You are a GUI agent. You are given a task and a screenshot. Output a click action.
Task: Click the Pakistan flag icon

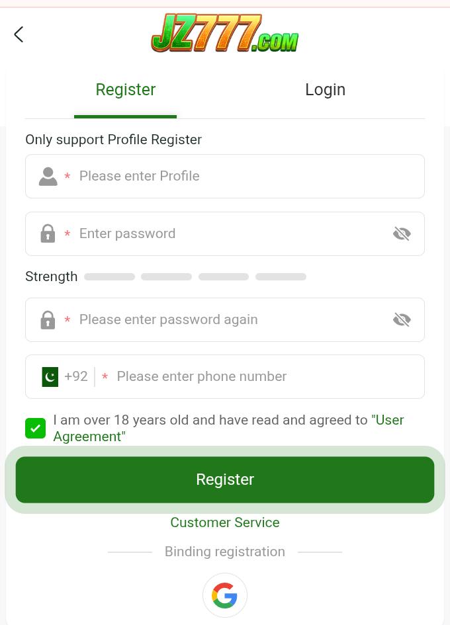(50, 377)
